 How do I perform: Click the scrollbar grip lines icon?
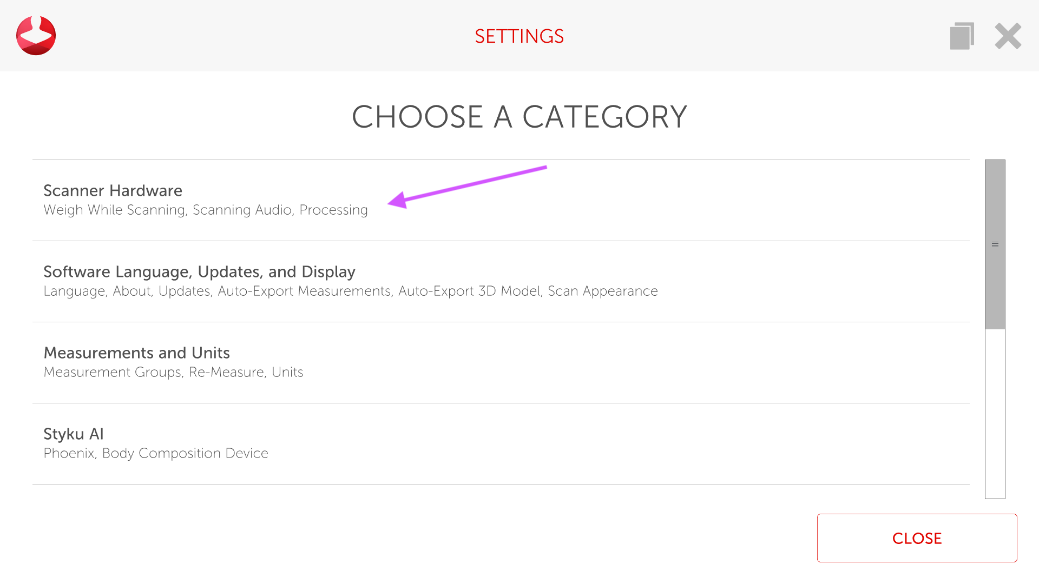point(995,245)
